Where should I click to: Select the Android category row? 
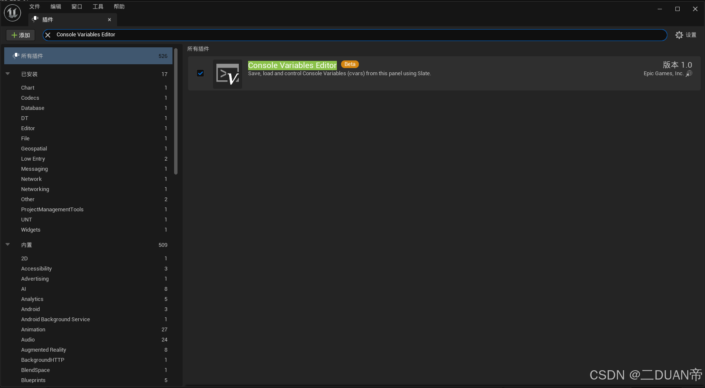pos(88,309)
